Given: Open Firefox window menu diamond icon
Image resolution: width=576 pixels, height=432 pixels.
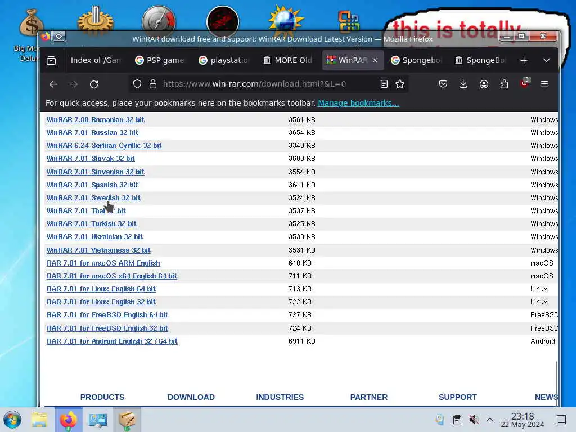Looking at the screenshot, I should pyautogui.click(x=58, y=37).
